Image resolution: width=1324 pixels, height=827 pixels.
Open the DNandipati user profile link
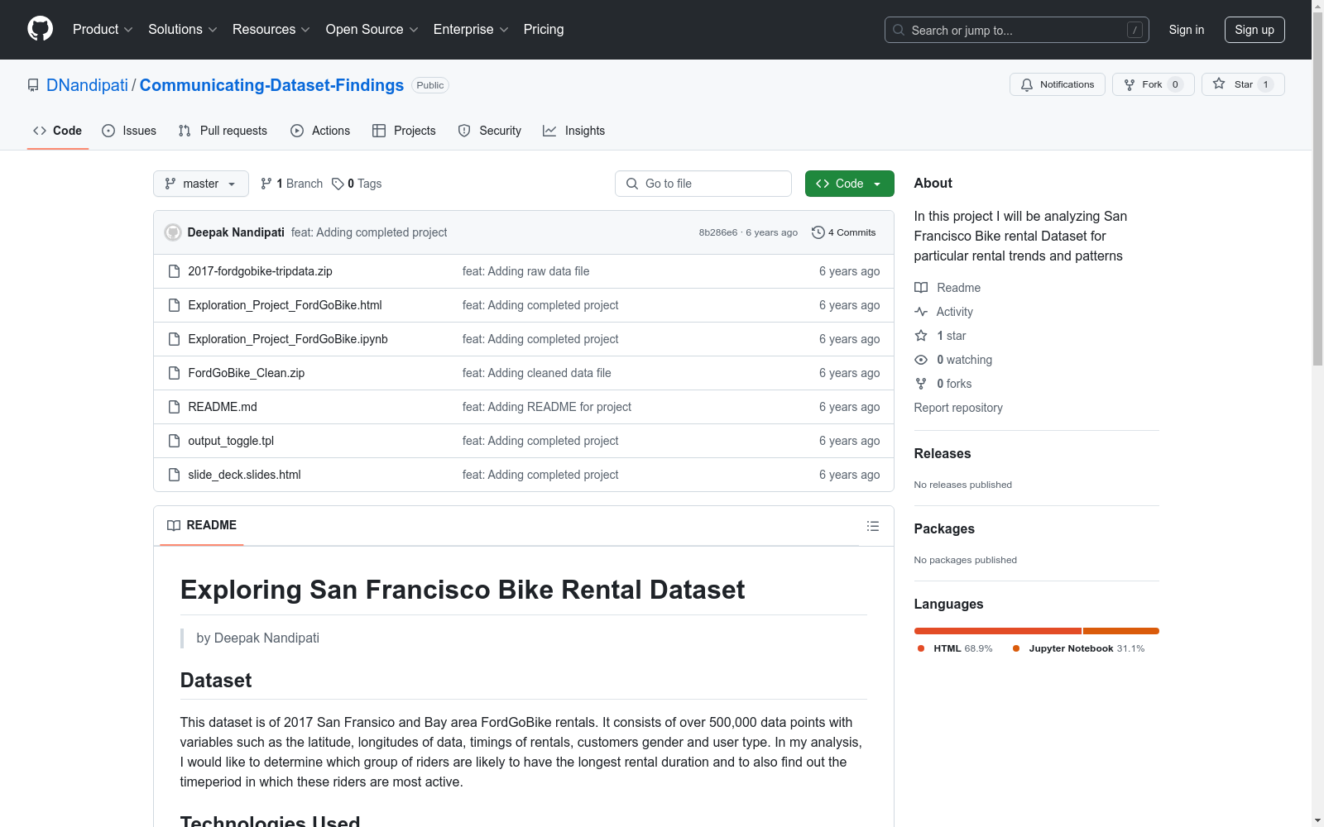(87, 85)
